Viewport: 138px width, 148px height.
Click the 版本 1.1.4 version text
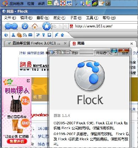(62, 116)
